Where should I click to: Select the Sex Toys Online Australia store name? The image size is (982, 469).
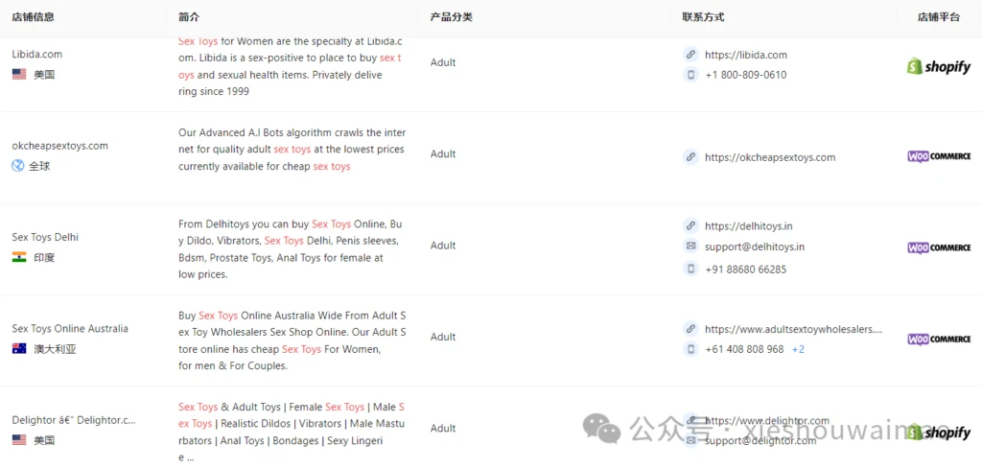(x=70, y=329)
